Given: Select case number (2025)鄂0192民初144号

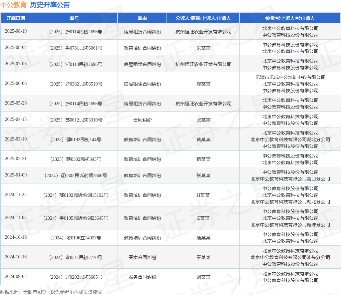Looking at the screenshot, I should click(76, 140).
